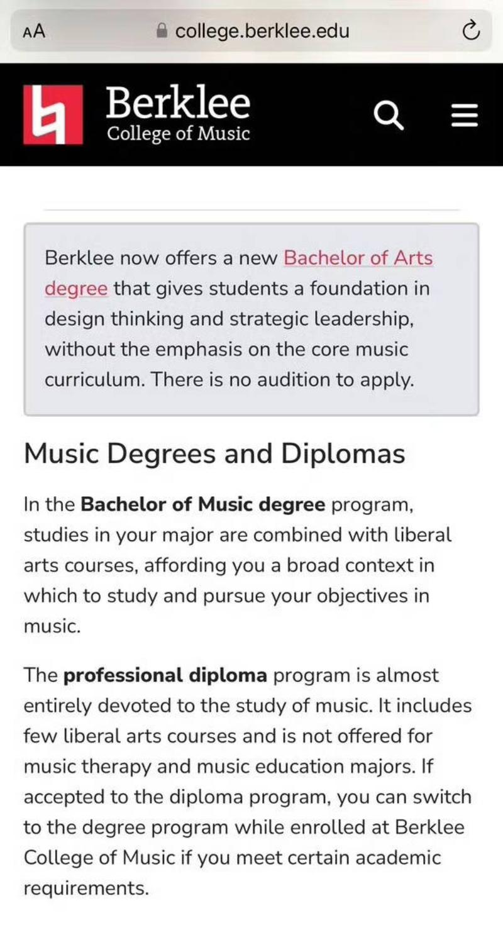Focus the college.berklee.edu address field

click(x=262, y=31)
